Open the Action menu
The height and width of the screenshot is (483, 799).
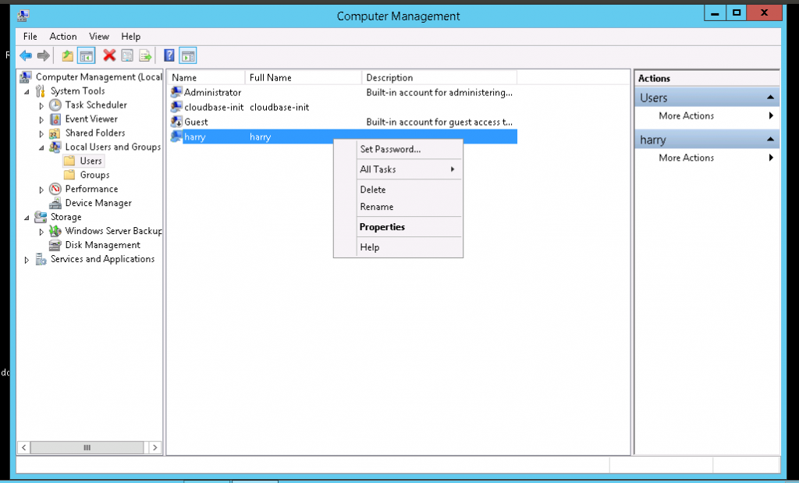63,37
